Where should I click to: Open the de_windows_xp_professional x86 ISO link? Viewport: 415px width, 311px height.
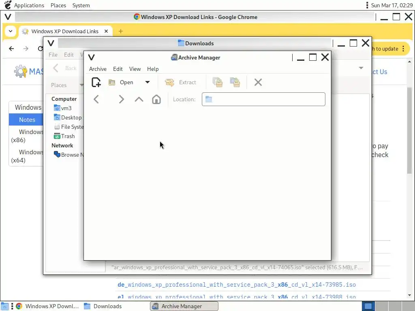click(237, 285)
